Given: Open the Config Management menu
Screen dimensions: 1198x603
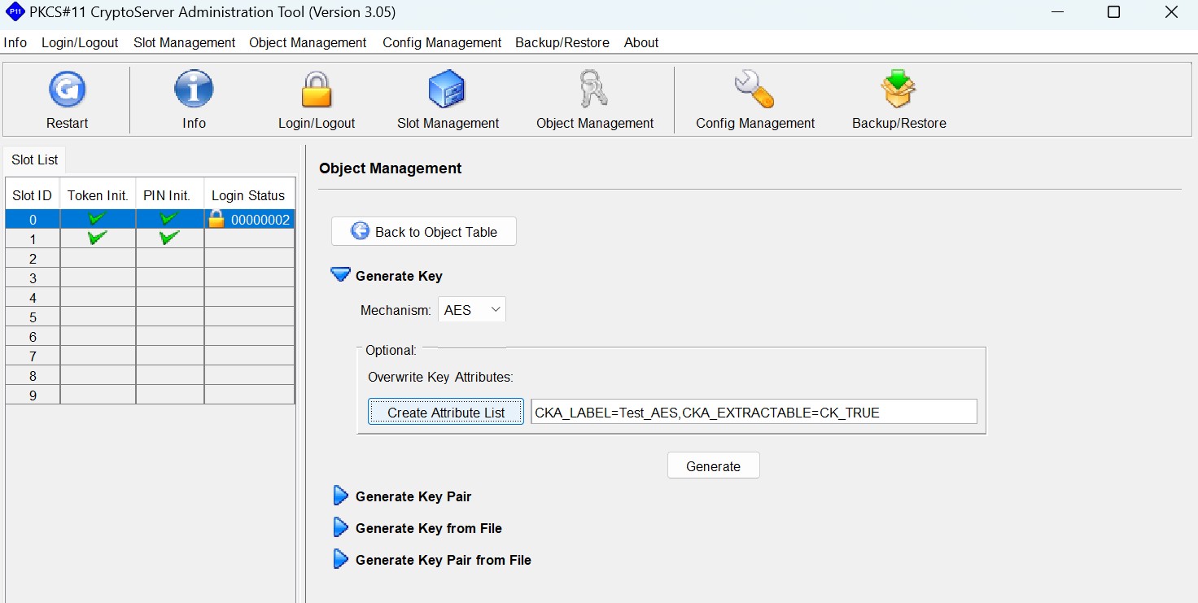Looking at the screenshot, I should click(x=442, y=42).
